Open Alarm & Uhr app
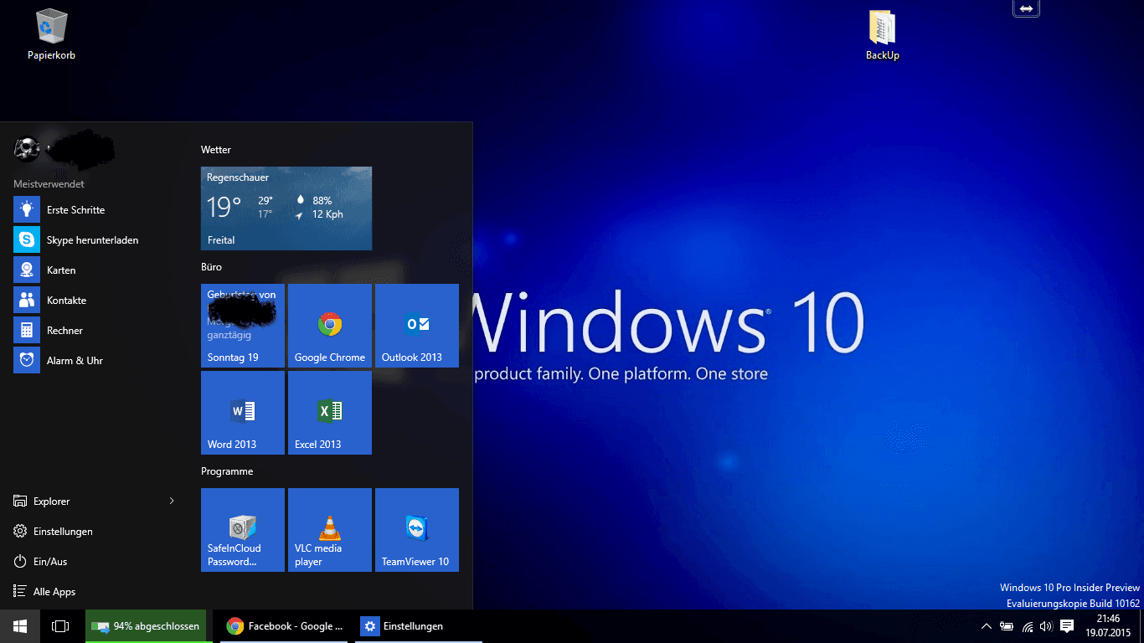Screen dimensions: 1144x643 [x=94, y=361]
